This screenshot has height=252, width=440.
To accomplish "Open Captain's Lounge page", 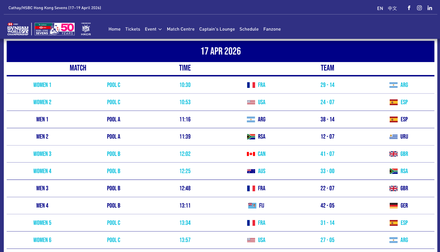I will click(217, 29).
